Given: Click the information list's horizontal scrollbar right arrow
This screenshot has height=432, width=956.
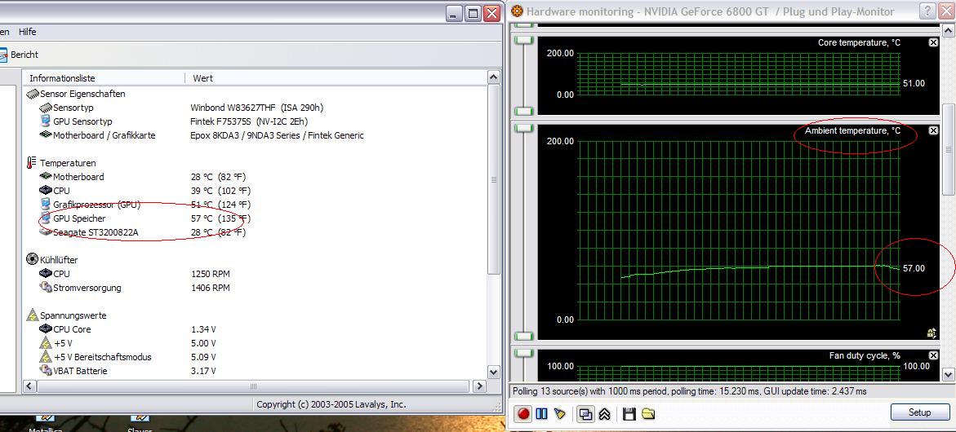Looking at the screenshot, I should [479, 386].
